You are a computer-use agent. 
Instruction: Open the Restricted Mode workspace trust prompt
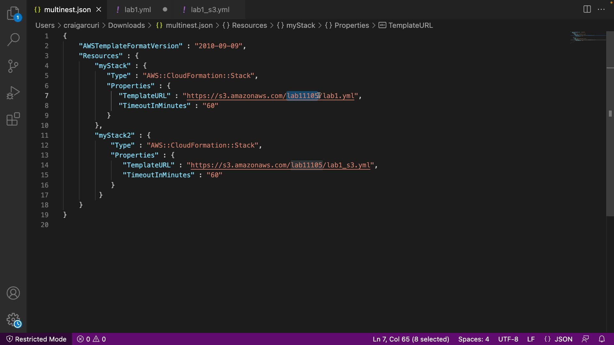click(x=36, y=339)
